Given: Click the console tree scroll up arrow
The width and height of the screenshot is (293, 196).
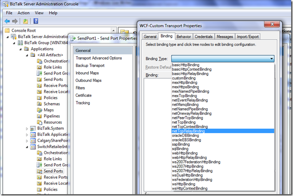Looking at the screenshot, I should 113,30.
